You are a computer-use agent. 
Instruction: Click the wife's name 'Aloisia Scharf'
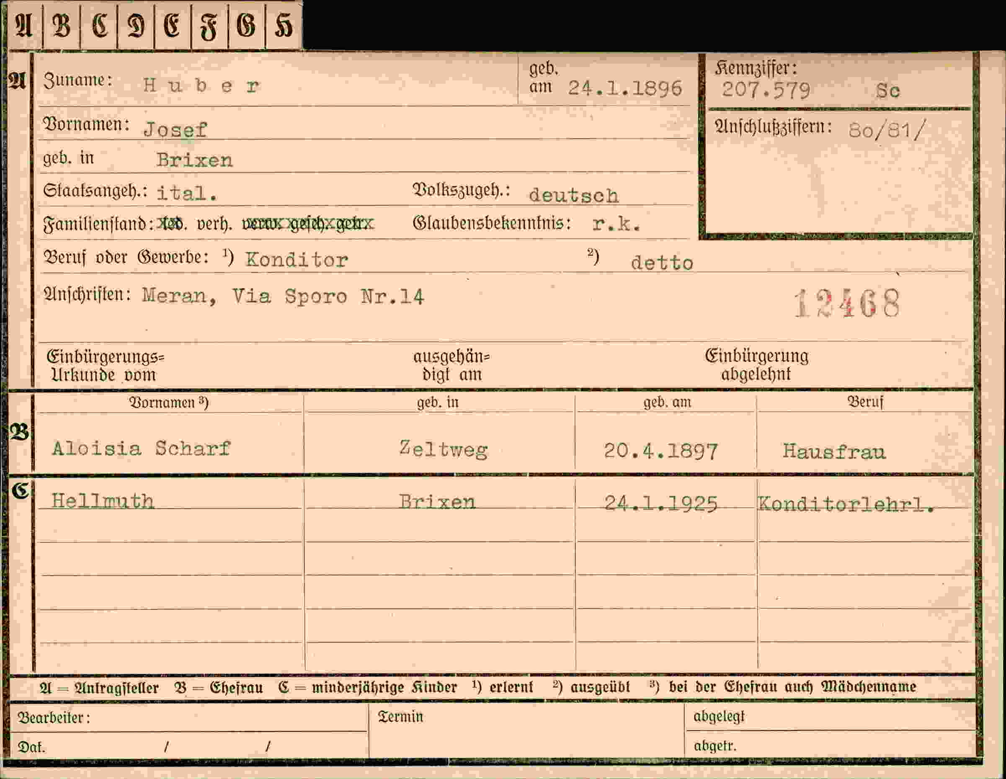click(x=141, y=448)
